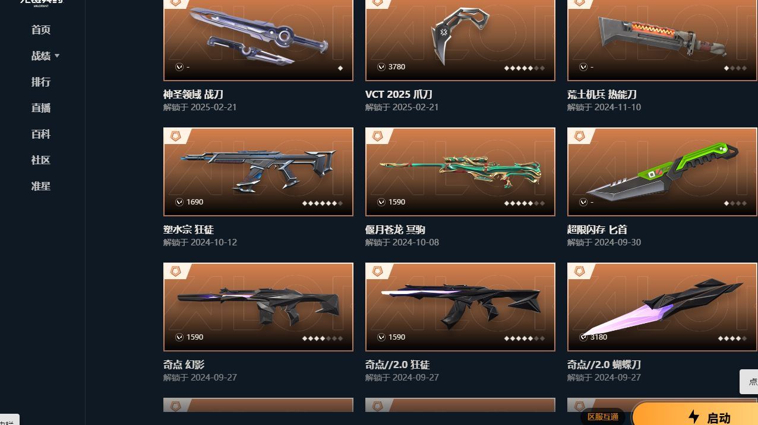Click the pentagon badge on 塑水宗 狂徒 card
The height and width of the screenshot is (425, 758).
click(x=175, y=136)
